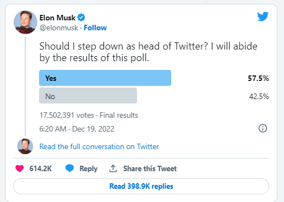Click the Reply text label
The image size is (284, 202).
coord(89,168)
